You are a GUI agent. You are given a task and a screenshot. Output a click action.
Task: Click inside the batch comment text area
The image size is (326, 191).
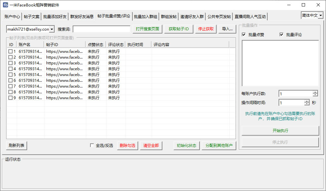280,63
